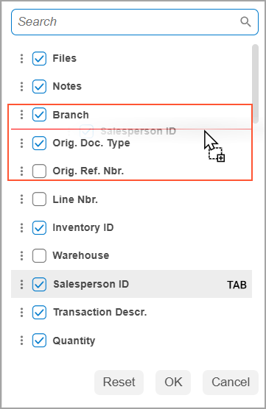
Task: Click the drag handle next to Notes
Action: point(21,87)
